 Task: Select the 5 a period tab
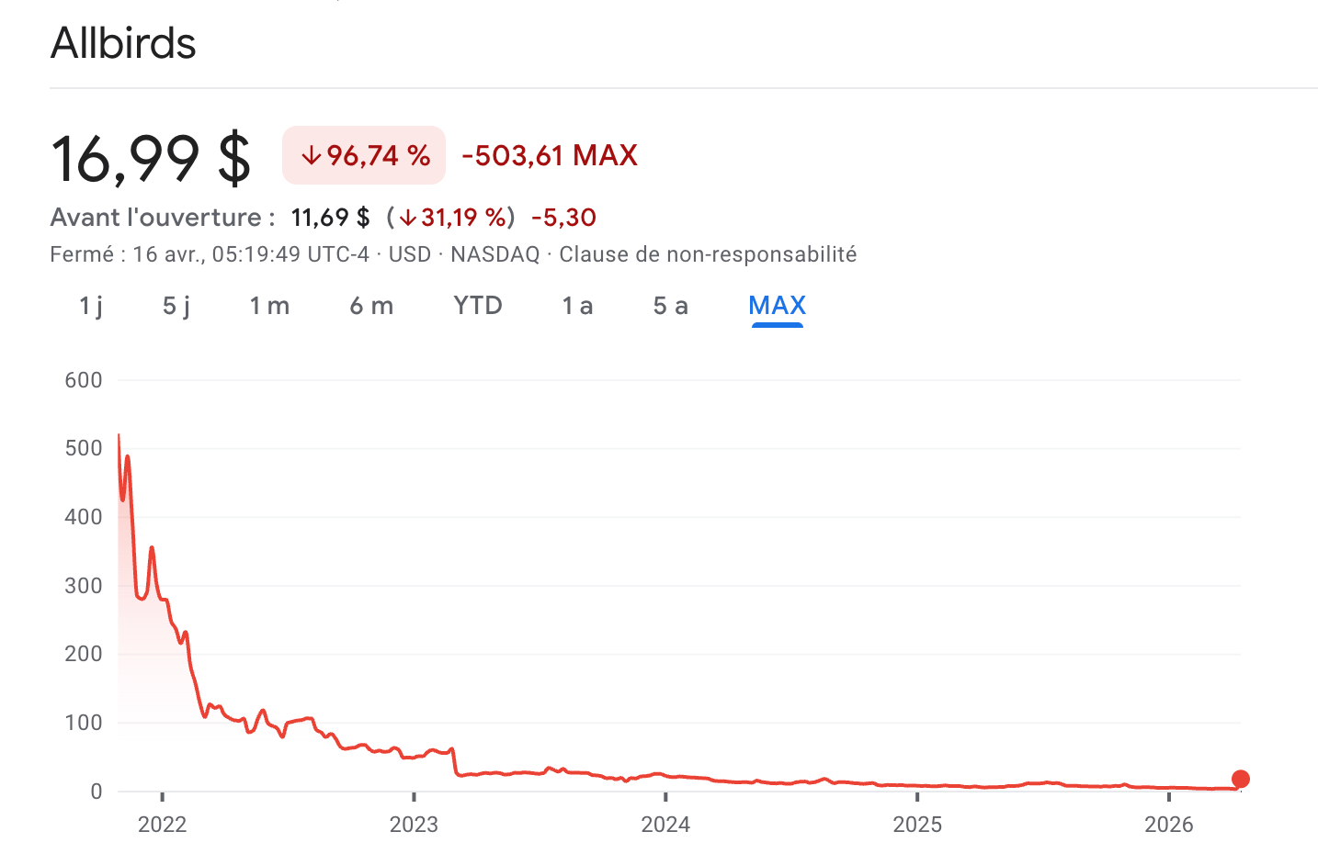point(670,306)
